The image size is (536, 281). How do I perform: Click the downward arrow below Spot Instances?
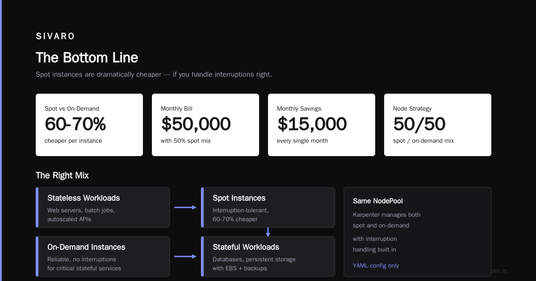pyautogui.click(x=268, y=232)
